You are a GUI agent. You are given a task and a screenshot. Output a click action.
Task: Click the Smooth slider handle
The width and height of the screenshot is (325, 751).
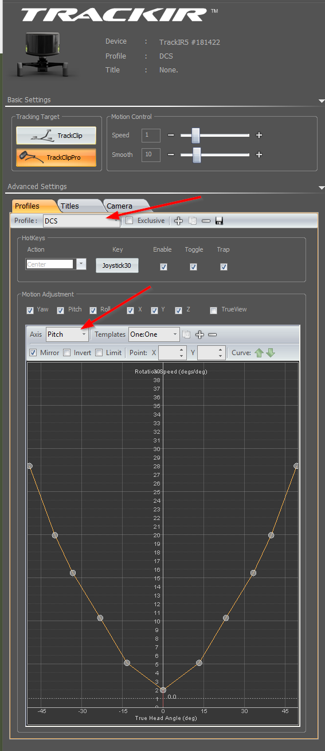197,155
